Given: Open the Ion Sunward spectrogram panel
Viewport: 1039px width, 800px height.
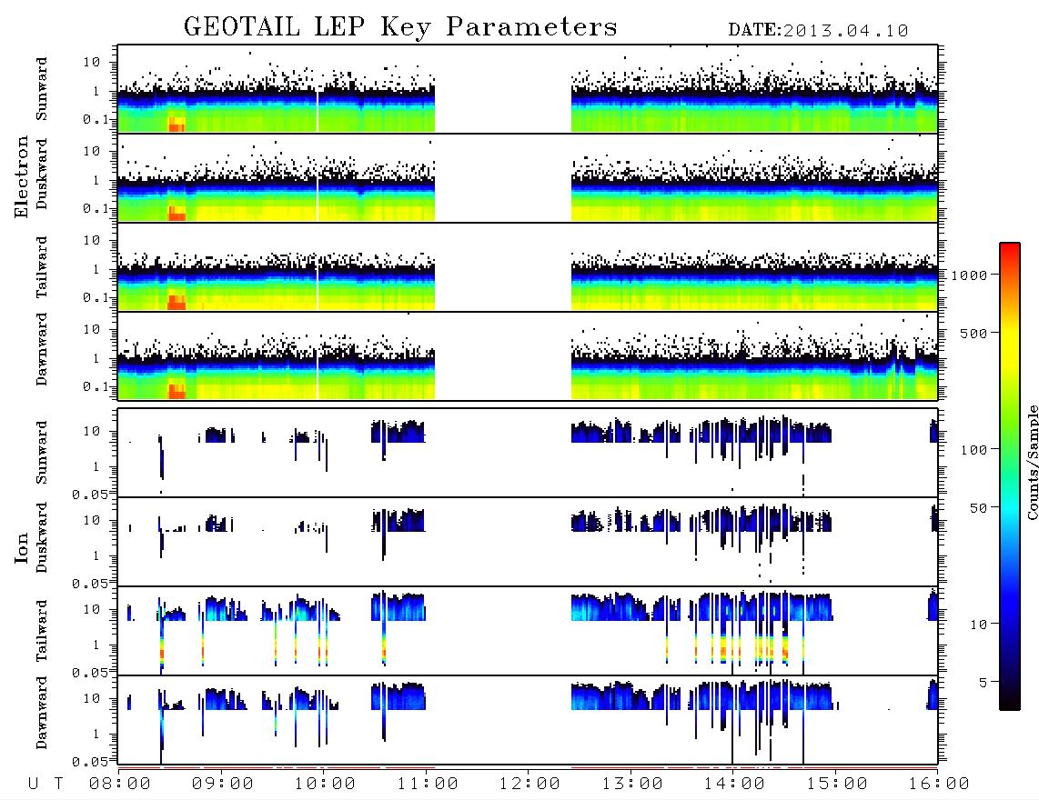Looking at the screenshot, I should coord(528,453).
